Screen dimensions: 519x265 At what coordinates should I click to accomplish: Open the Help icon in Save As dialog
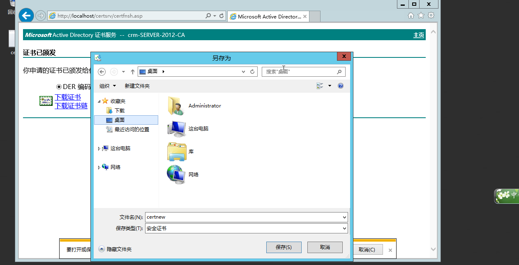(x=340, y=86)
